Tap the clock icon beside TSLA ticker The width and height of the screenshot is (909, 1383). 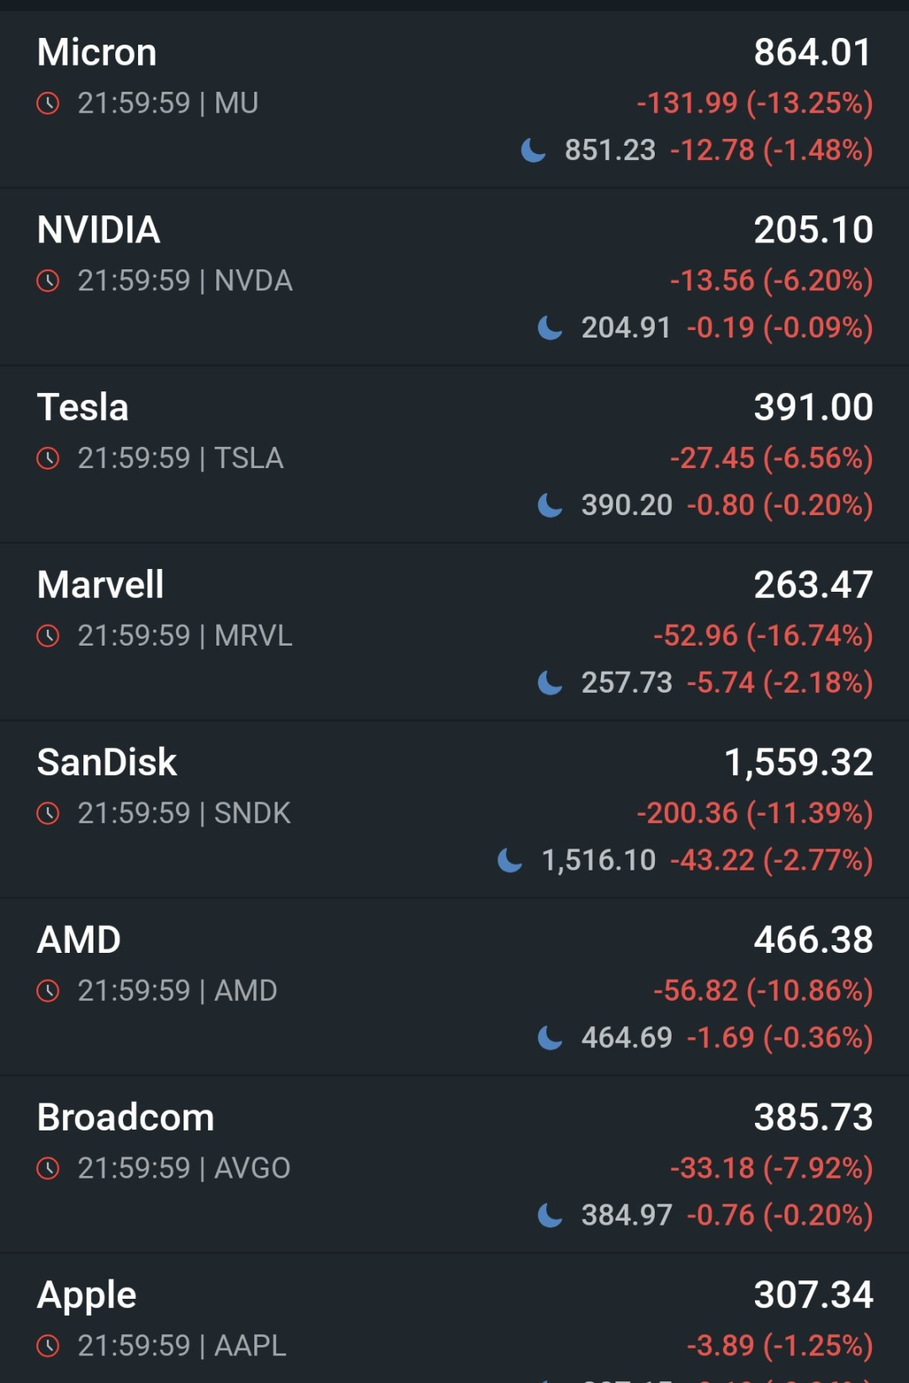tap(48, 459)
